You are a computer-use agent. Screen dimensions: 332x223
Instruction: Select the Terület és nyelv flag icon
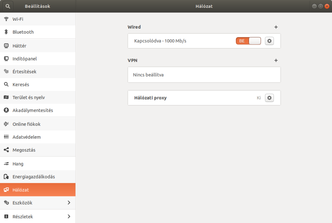tap(6, 98)
